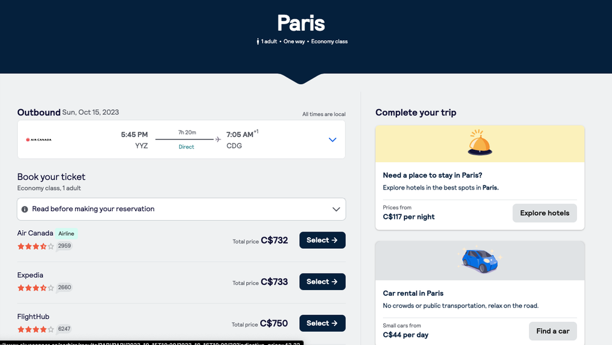The width and height of the screenshot is (612, 345).
Task: Open FlightHub 6247 reviews count
Action: tap(64, 329)
